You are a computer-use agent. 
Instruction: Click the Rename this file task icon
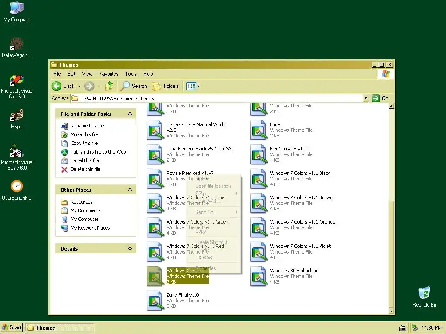tap(64, 126)
